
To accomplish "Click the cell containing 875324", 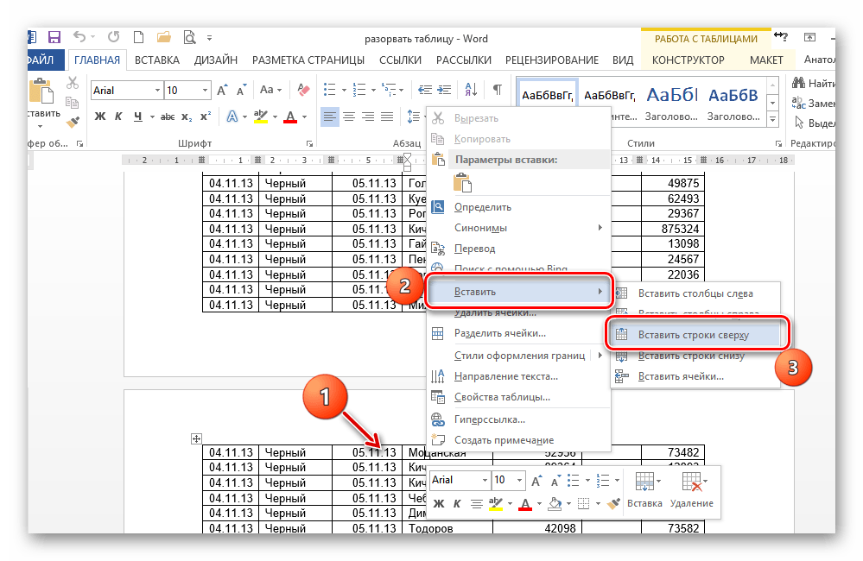I will [673, 229].
